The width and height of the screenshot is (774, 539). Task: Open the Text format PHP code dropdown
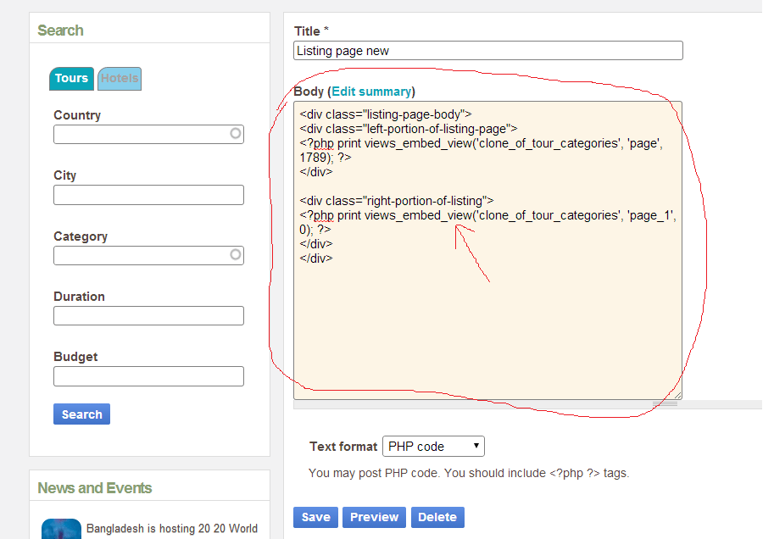click(x=433, y=447)
